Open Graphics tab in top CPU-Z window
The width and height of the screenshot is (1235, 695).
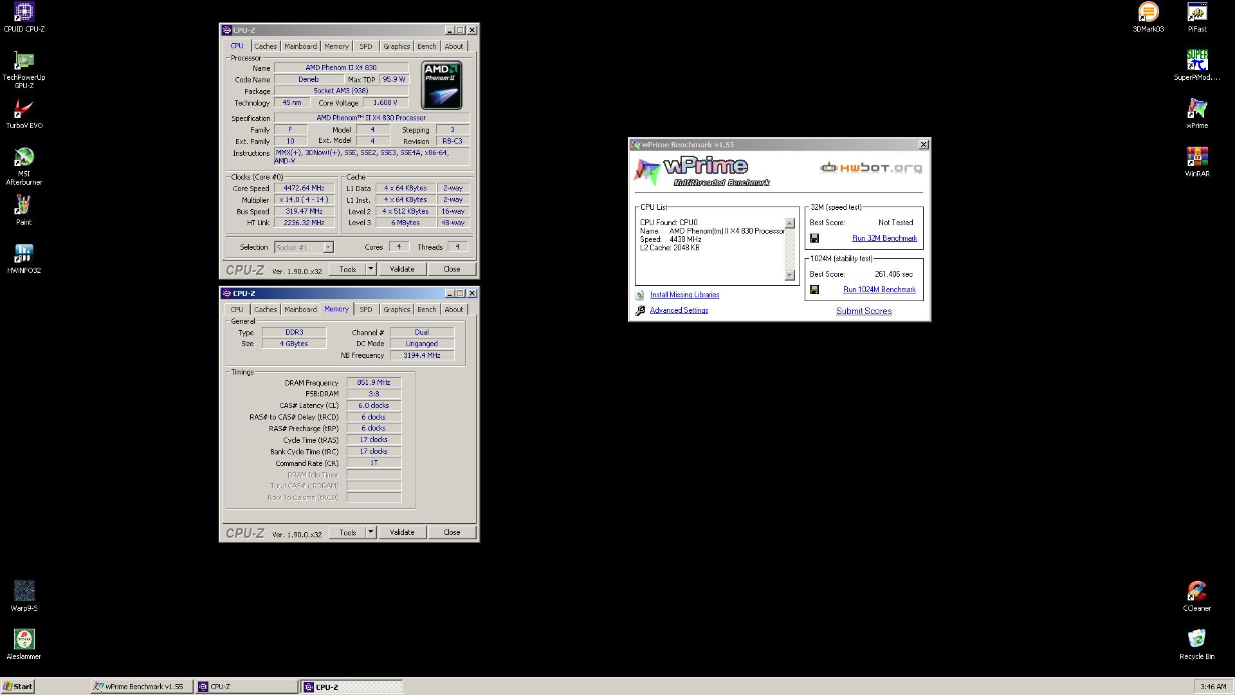[396, 46]
